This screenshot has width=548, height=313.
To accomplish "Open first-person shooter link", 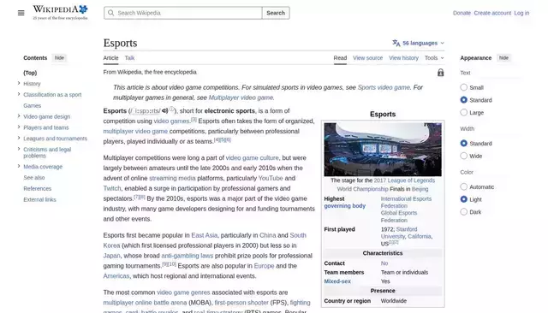I will click(241, 303).
